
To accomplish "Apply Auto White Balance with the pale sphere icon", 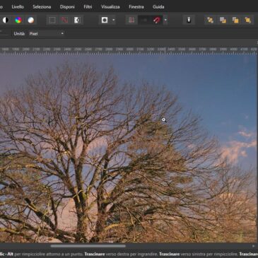I will coord(31,20).
